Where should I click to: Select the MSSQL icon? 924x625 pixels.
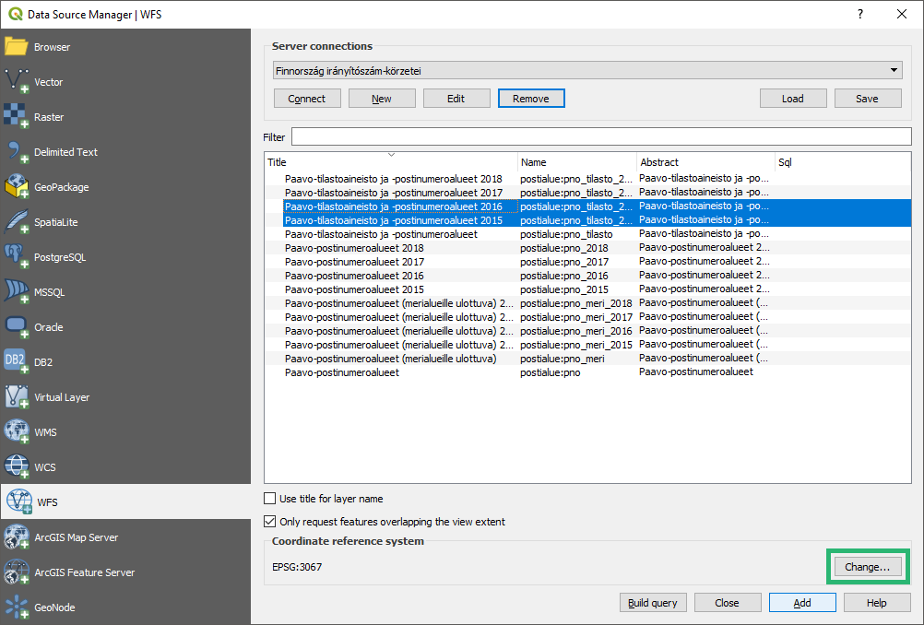[x=16, y=291]
